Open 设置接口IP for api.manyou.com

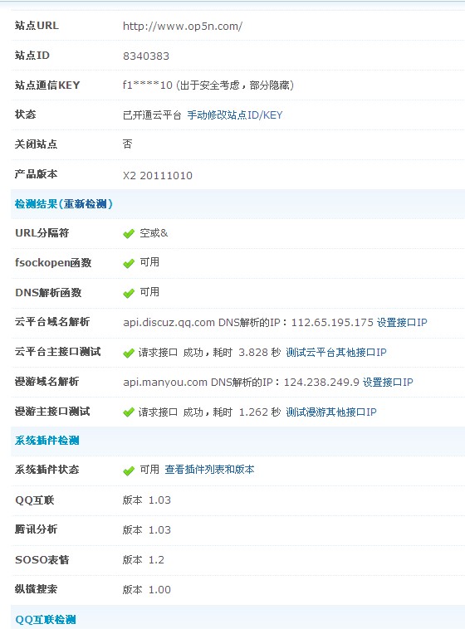(x=388, y=382)
